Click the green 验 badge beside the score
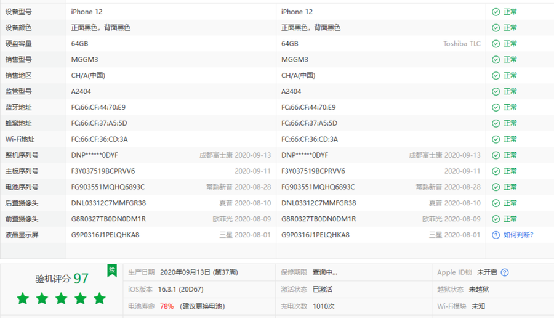This screenshot has height=318, width=554. coord(112,271)
